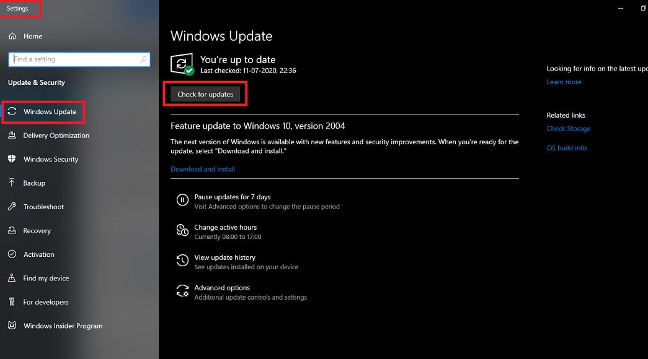
Task: Select Windows Update in the sidebar
Action: click(x=50, y=111)
